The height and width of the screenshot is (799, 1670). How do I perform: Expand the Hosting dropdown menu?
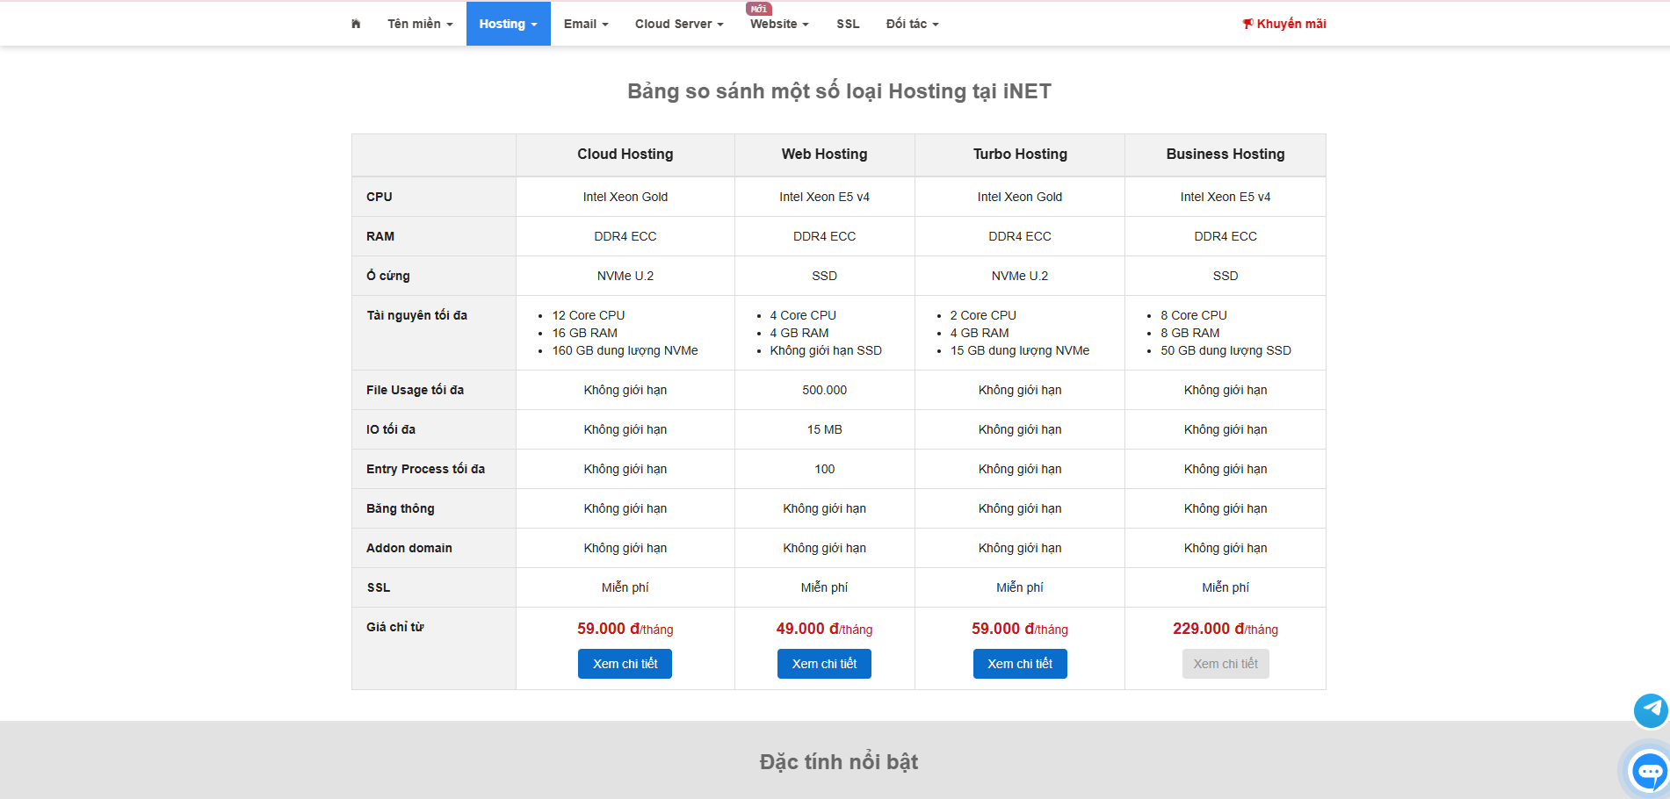pos(508,24)
